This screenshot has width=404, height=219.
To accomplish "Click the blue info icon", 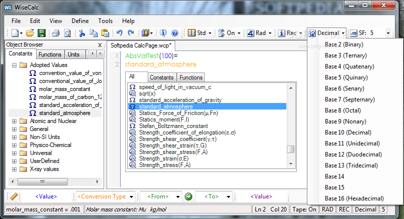I will coord(163,33).
